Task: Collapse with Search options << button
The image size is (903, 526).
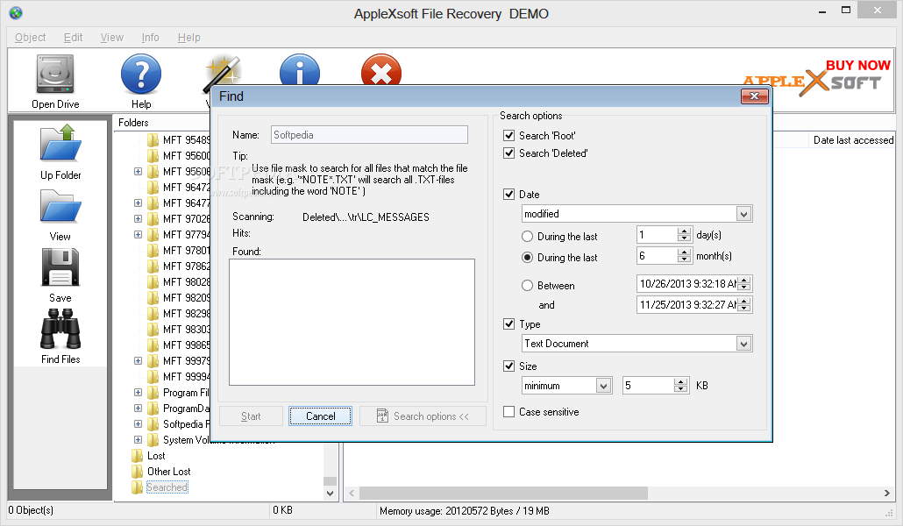Action: (423, 416)
